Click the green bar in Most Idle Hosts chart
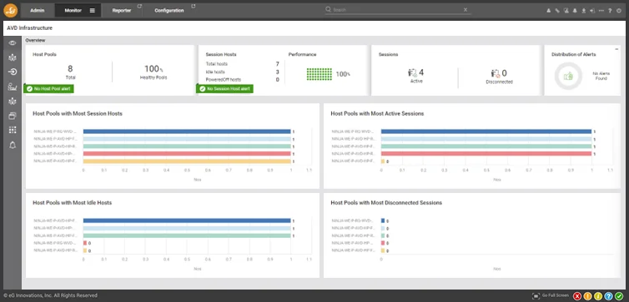 pyautogui.click(x=187, y=235)
